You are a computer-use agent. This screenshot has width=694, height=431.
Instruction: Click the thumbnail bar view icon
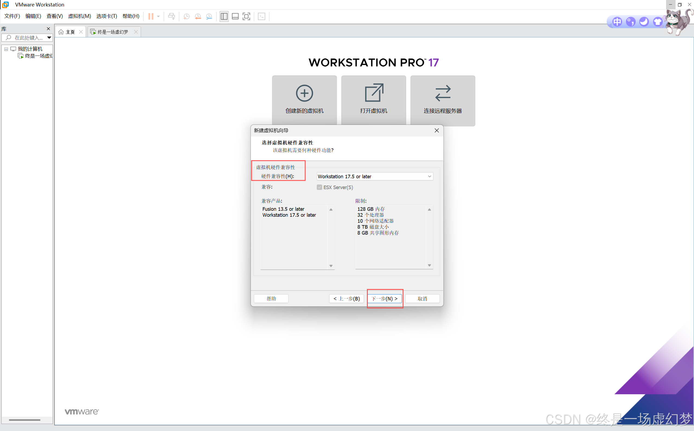tap(235, 16)
